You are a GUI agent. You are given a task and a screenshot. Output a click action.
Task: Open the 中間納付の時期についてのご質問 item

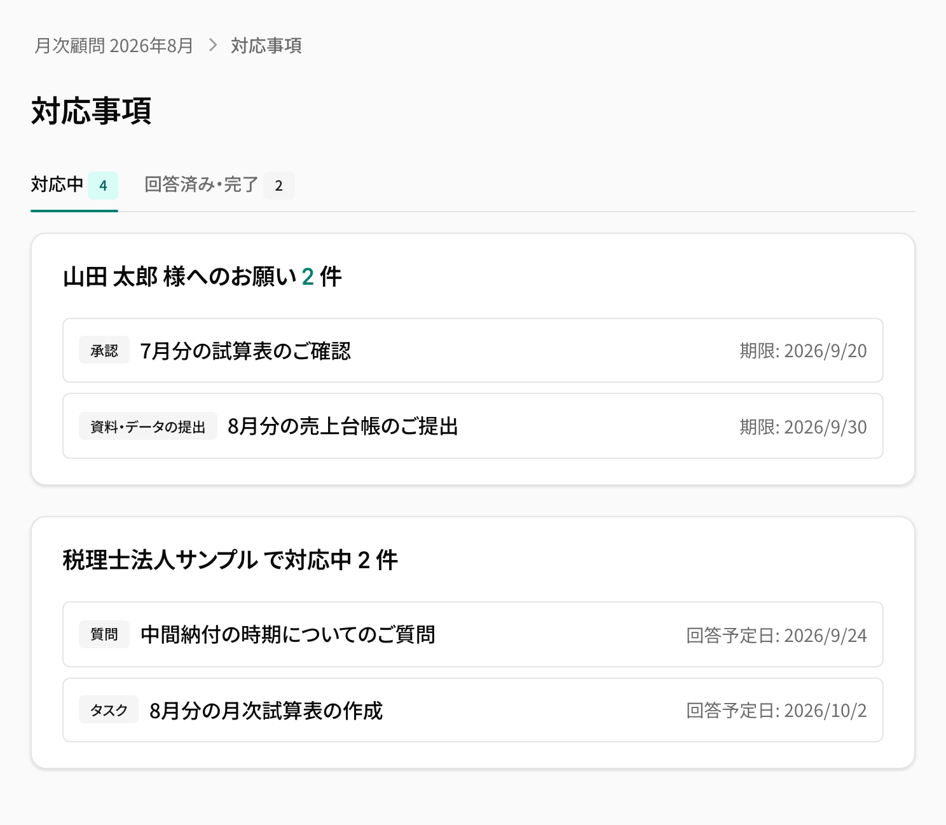[x=473, y=634]
